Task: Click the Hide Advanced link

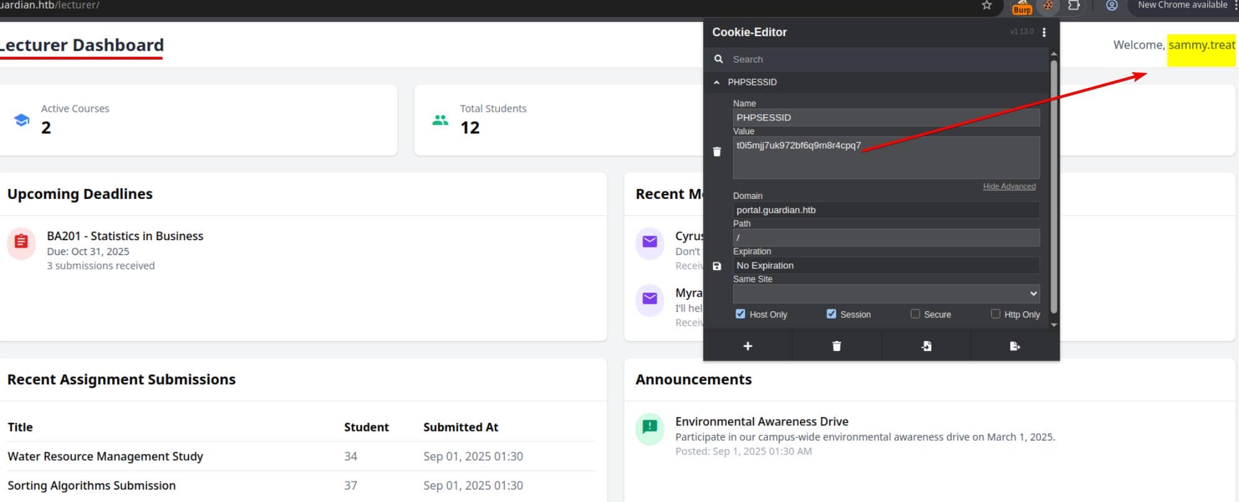Action: click(x=1009, y=186)
